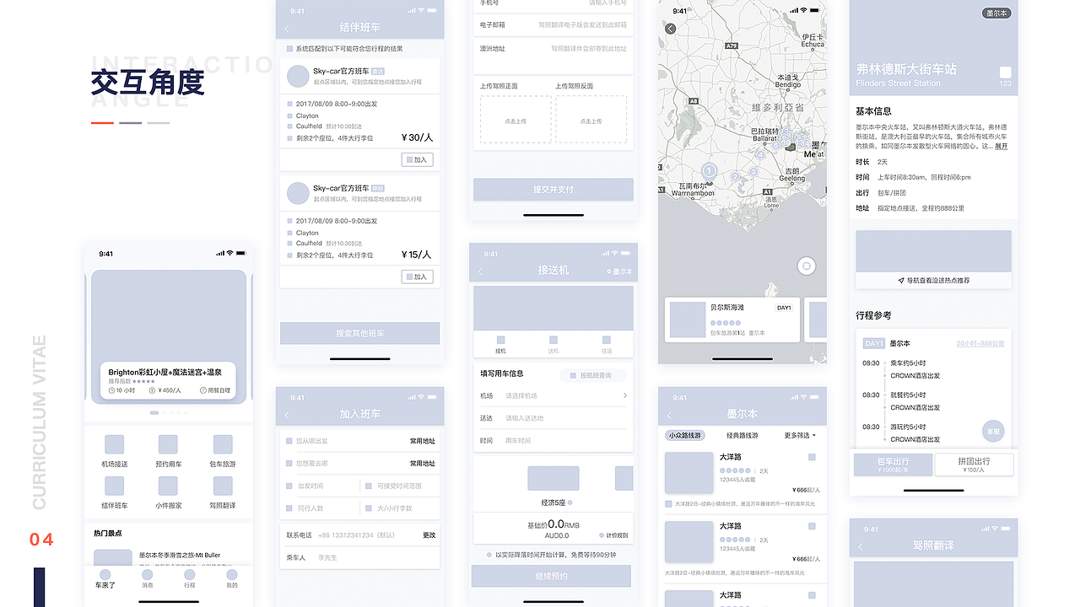Select the 出发时间 field checkbox
Image resolution: width=1080 pixels, height=607 pixels.
[x=290, y=486]
